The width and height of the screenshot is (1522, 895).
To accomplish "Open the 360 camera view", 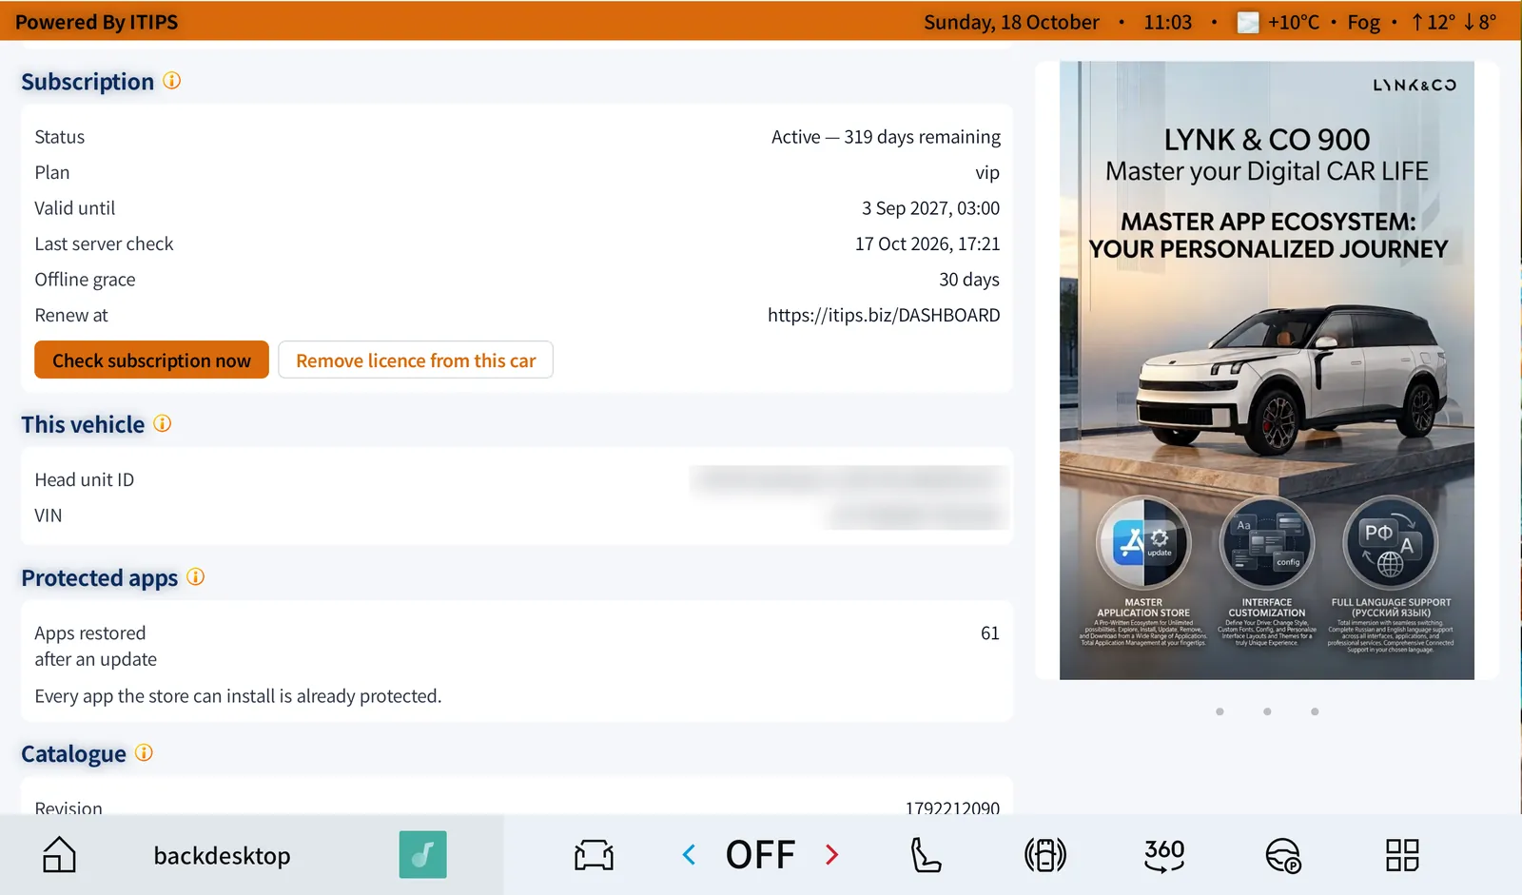I will [x=1164, y=854].
